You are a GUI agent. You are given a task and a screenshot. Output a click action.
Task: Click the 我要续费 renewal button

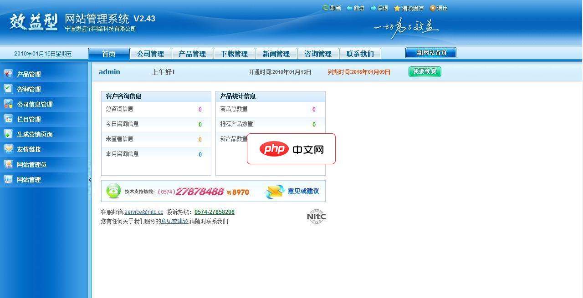pyautogui.click(x=424, y=71)
